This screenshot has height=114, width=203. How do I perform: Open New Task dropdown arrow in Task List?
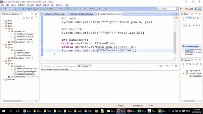[x=186, y=18]
